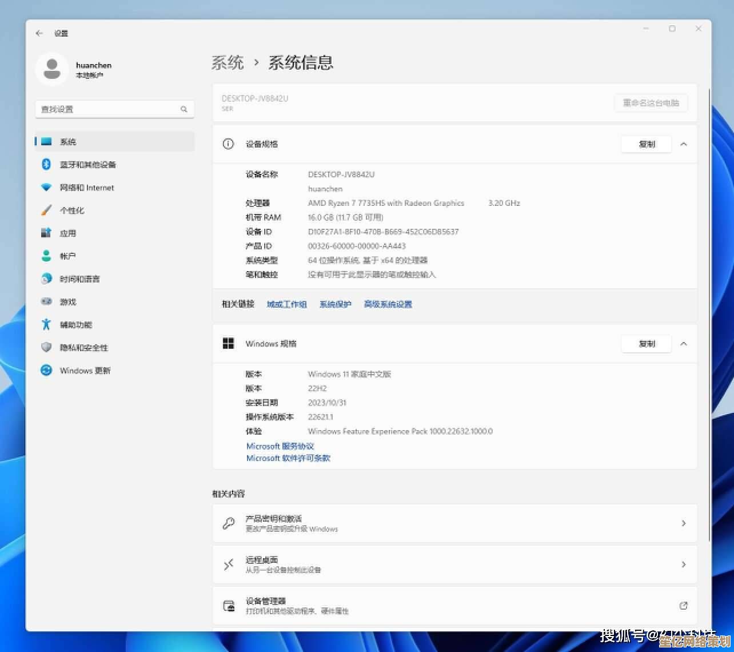Collapse the Windows 规格 section chevron
Image resolution: width=734 pixels, height=652 pixels.
click(x=683, y=344)
